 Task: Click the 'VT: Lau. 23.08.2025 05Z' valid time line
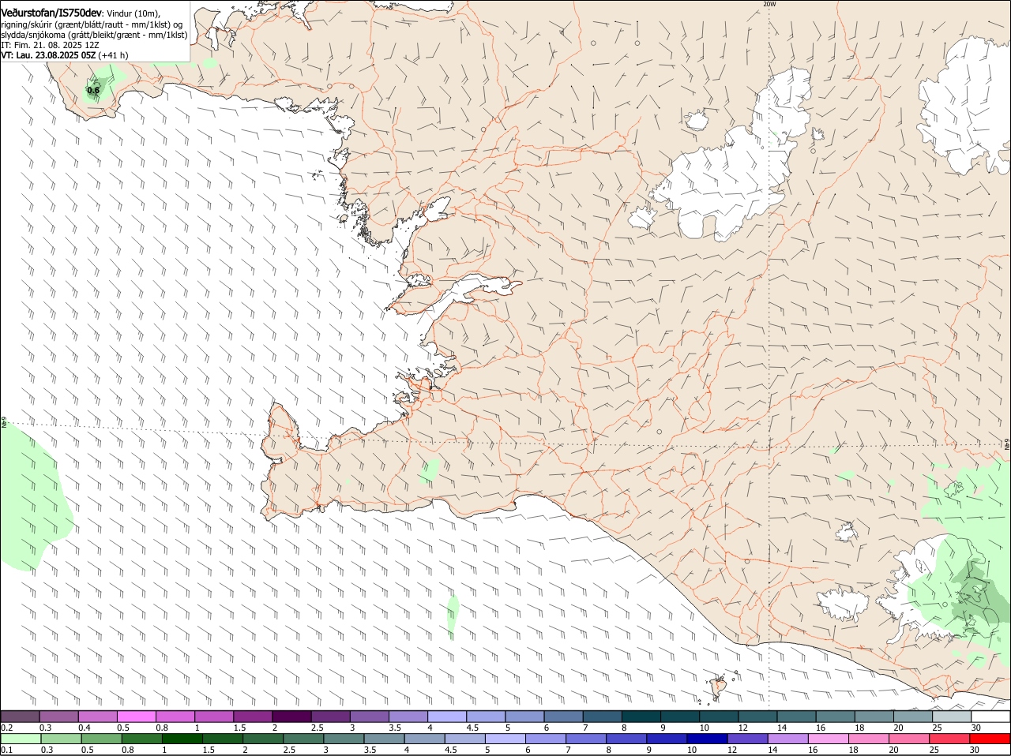pyautogui.click(x=48, y=55)
